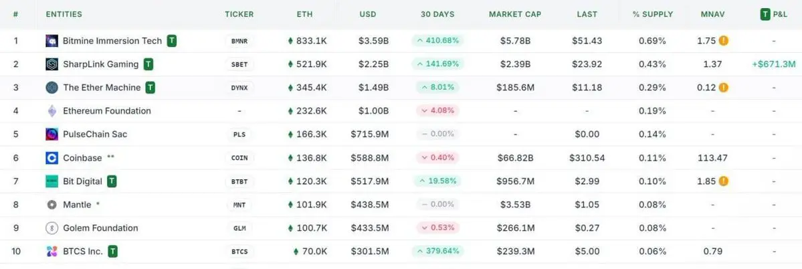Click the 410.68% 30-day change pill
802x269 pixels.
tap(437, 41)
